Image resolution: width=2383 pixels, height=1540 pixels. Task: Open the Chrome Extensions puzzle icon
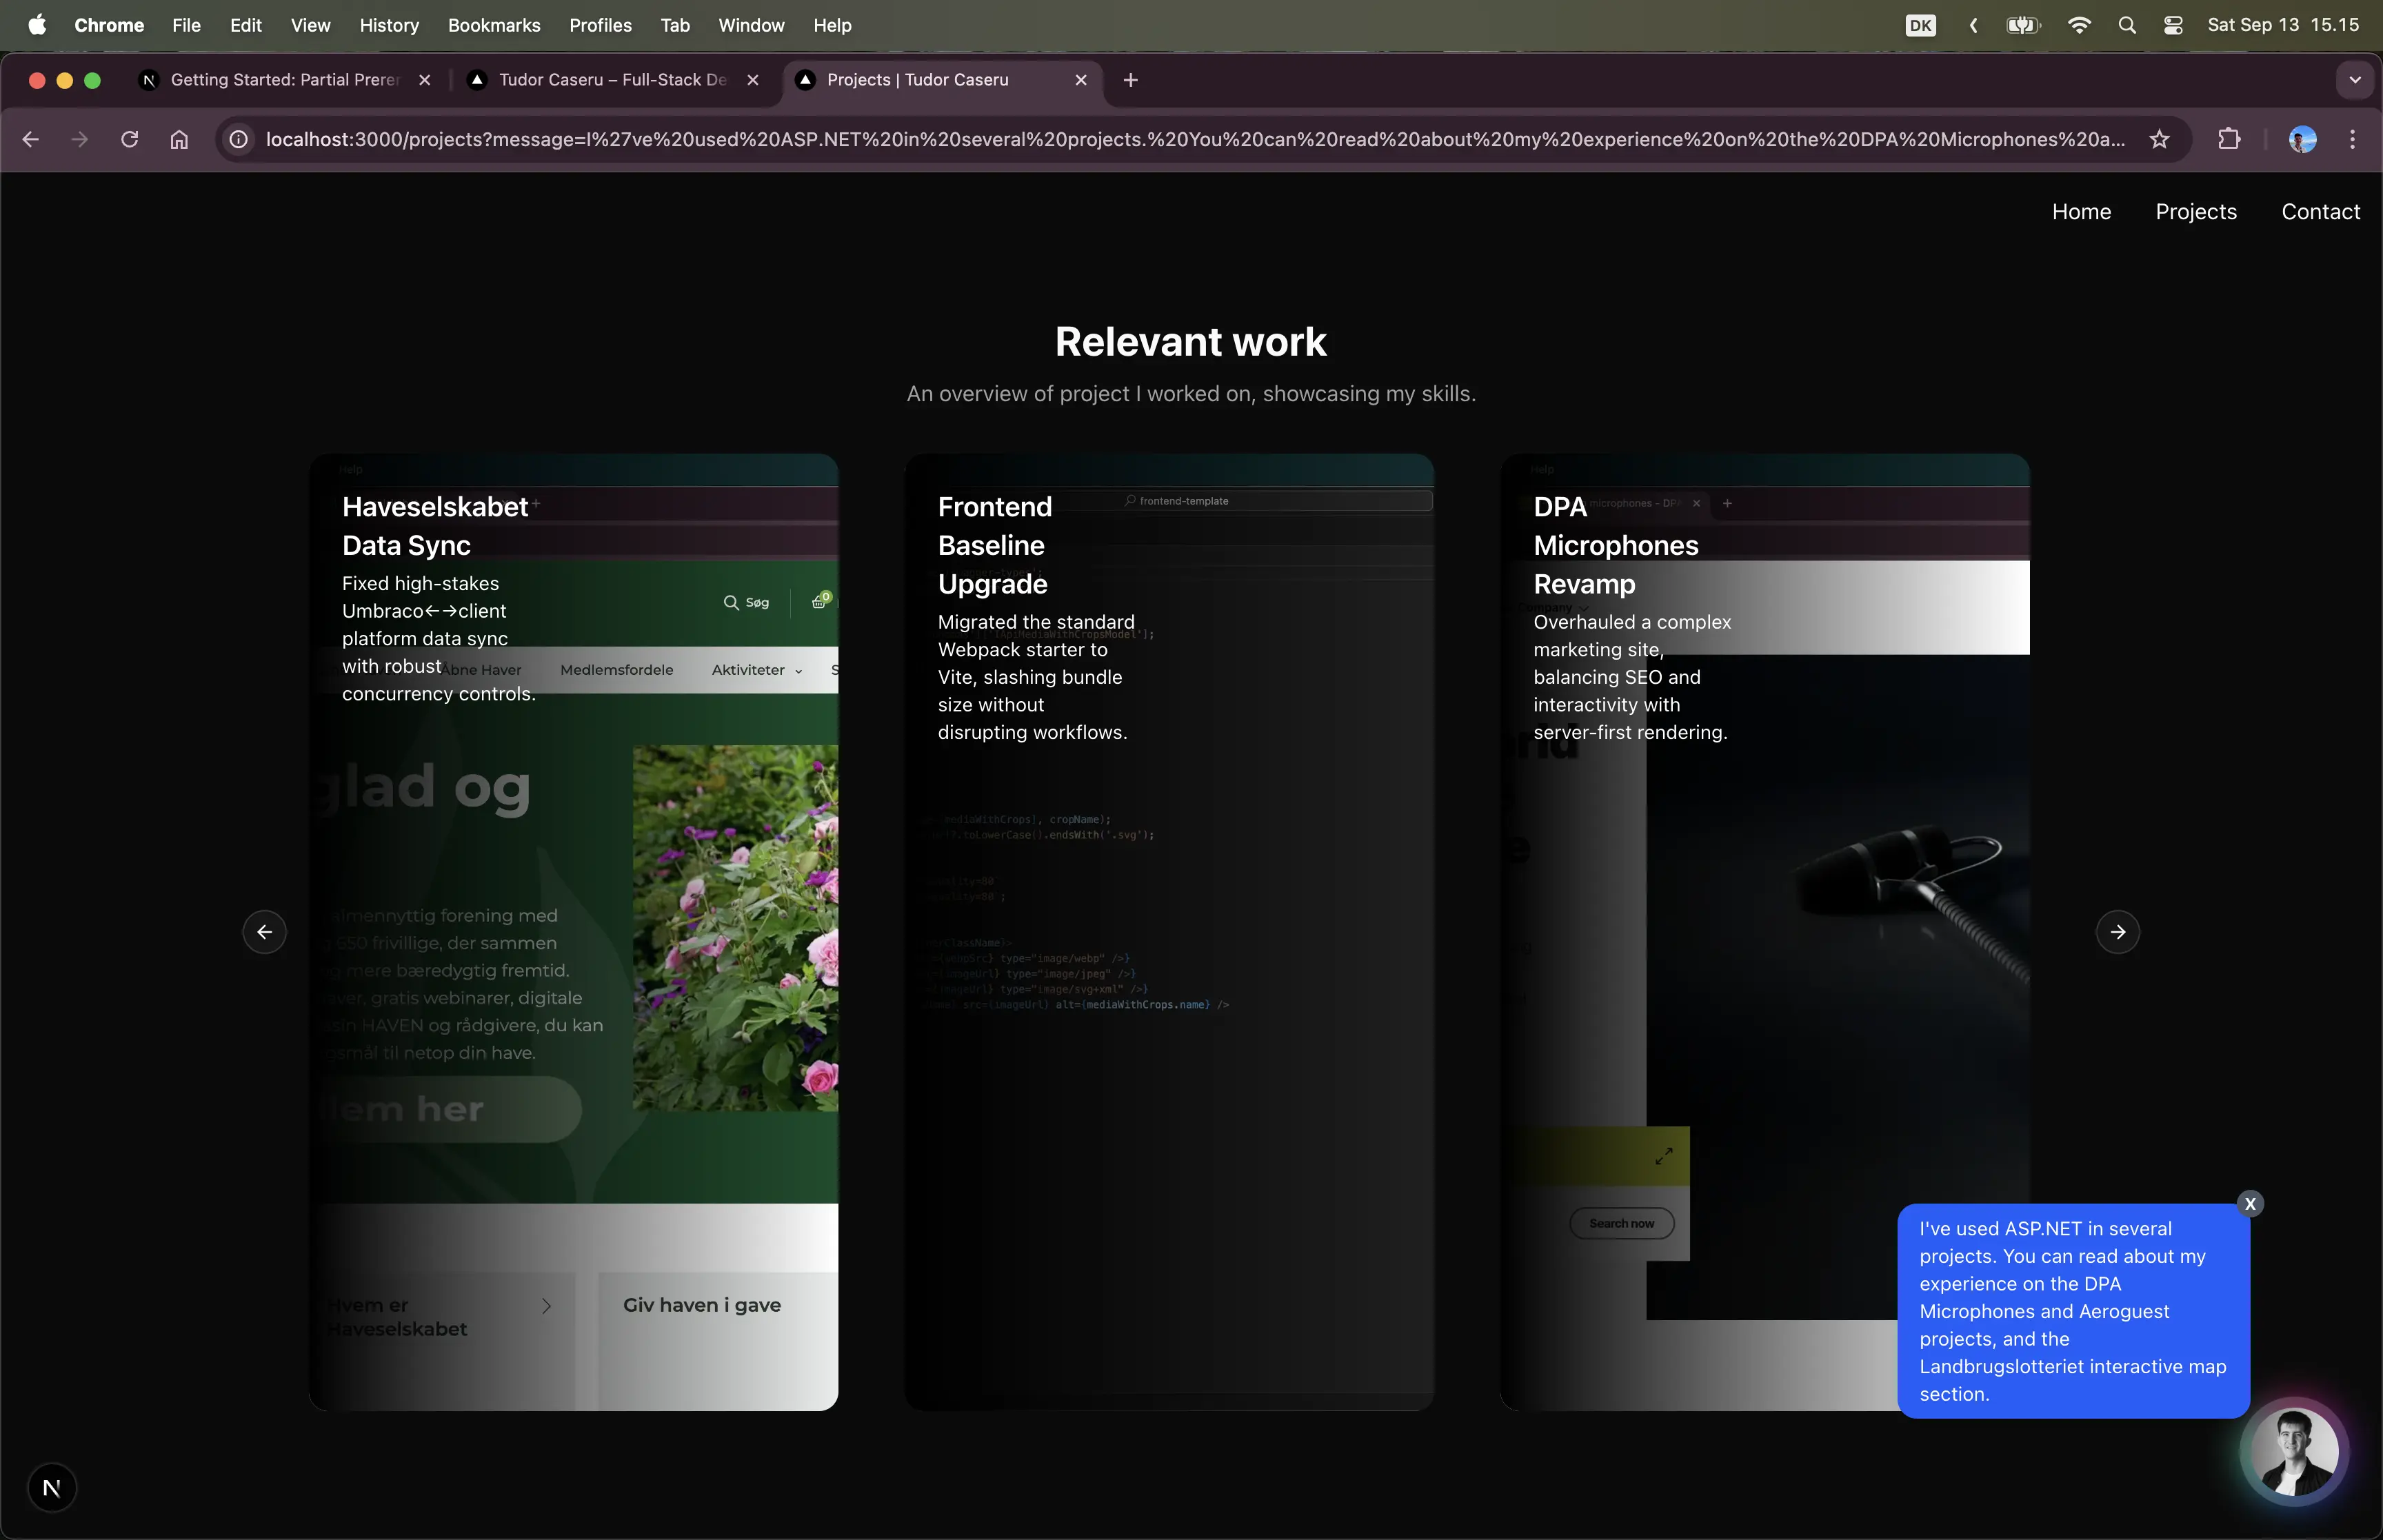coord(2229,139)
